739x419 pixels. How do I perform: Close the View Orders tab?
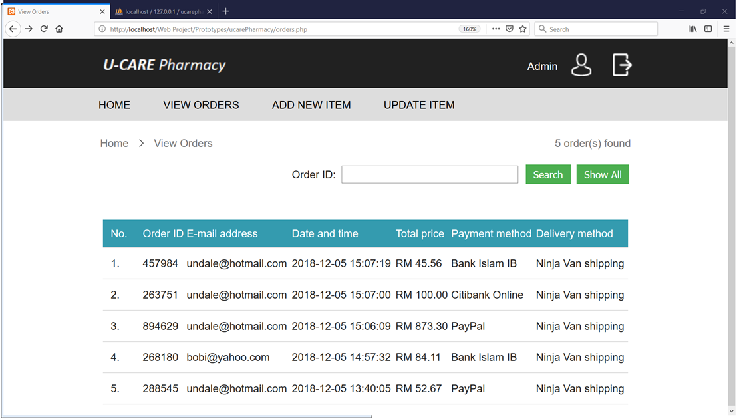[x=102, y=11]
